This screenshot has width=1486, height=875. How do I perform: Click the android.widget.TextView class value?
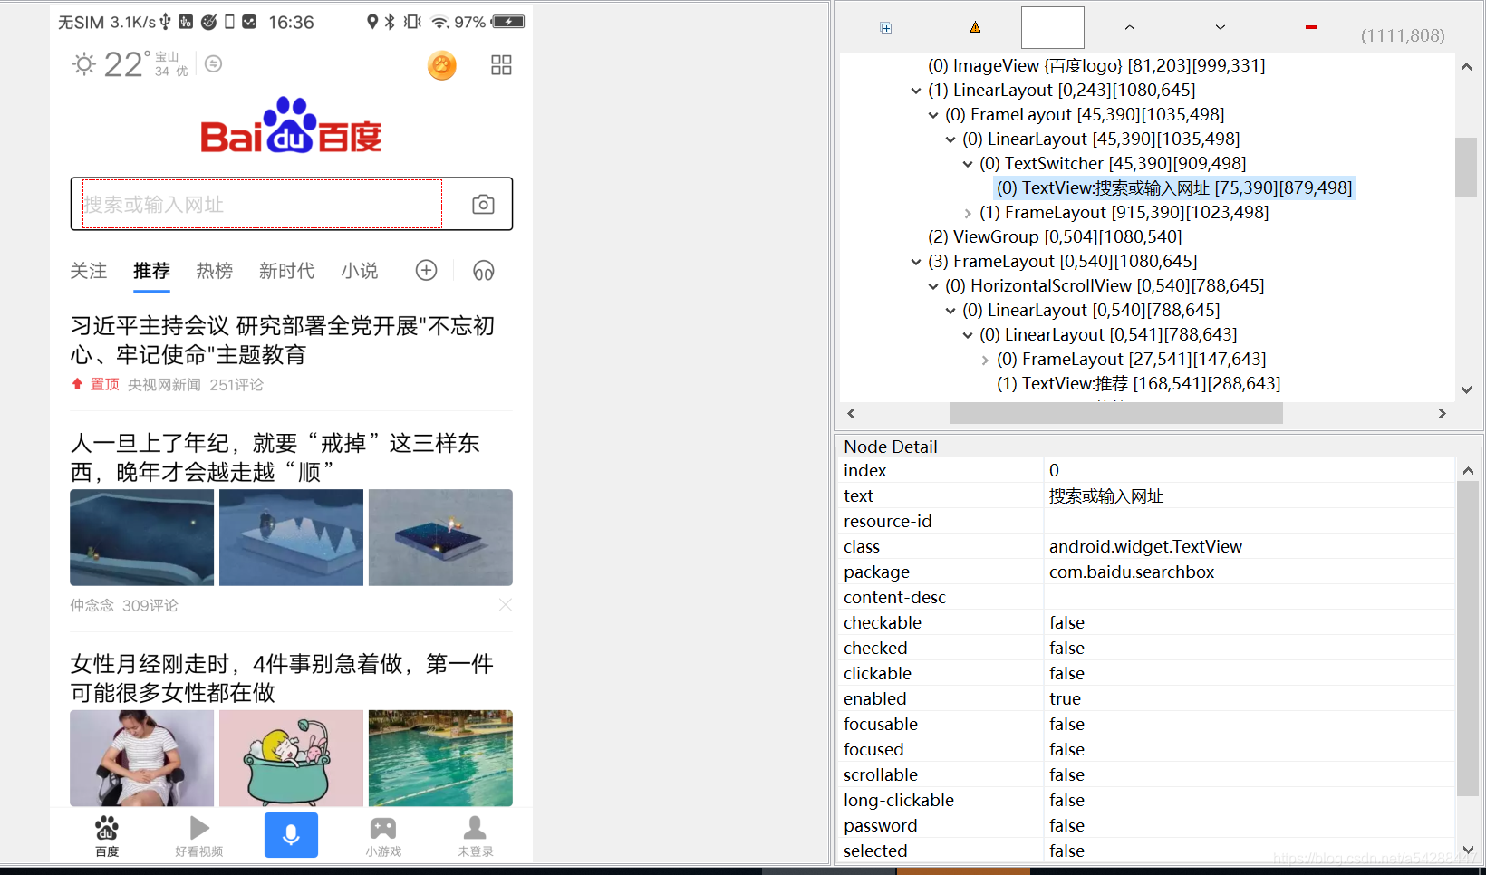[x=1145, y=546]
